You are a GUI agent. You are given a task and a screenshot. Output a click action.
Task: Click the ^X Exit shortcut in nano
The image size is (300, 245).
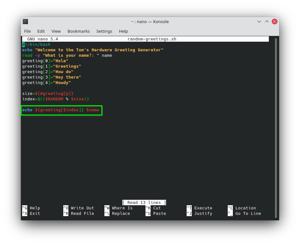click(x=31, y=213)
